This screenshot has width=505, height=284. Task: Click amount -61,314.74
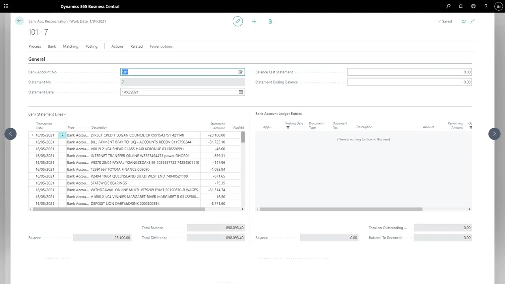click(x=217, y=190)
